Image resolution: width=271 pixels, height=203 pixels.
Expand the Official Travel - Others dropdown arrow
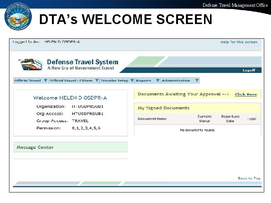click(97, 80)
